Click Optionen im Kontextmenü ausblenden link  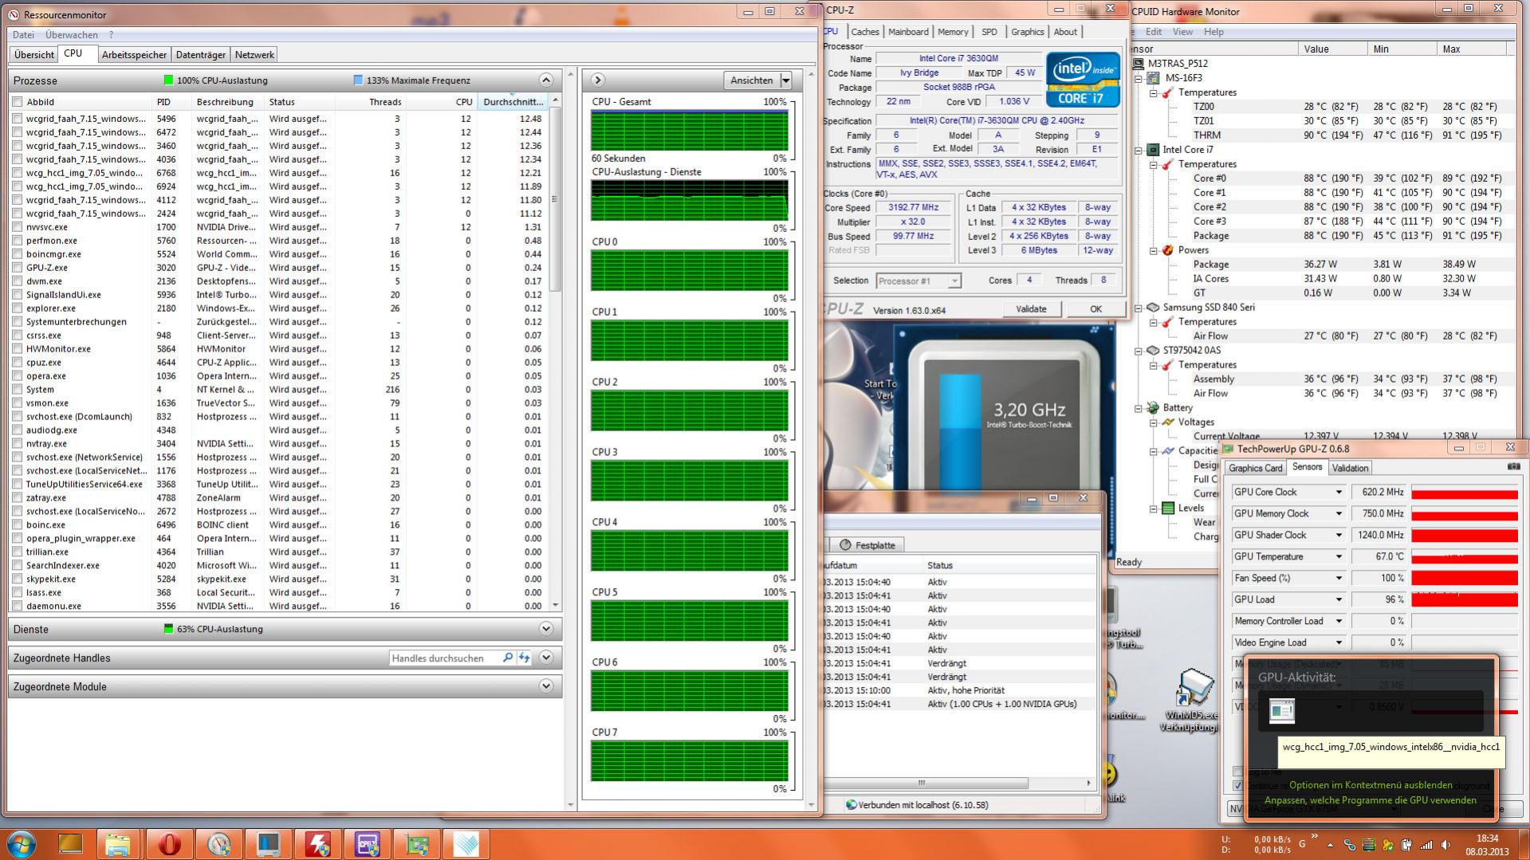[x=1371, y=786]
